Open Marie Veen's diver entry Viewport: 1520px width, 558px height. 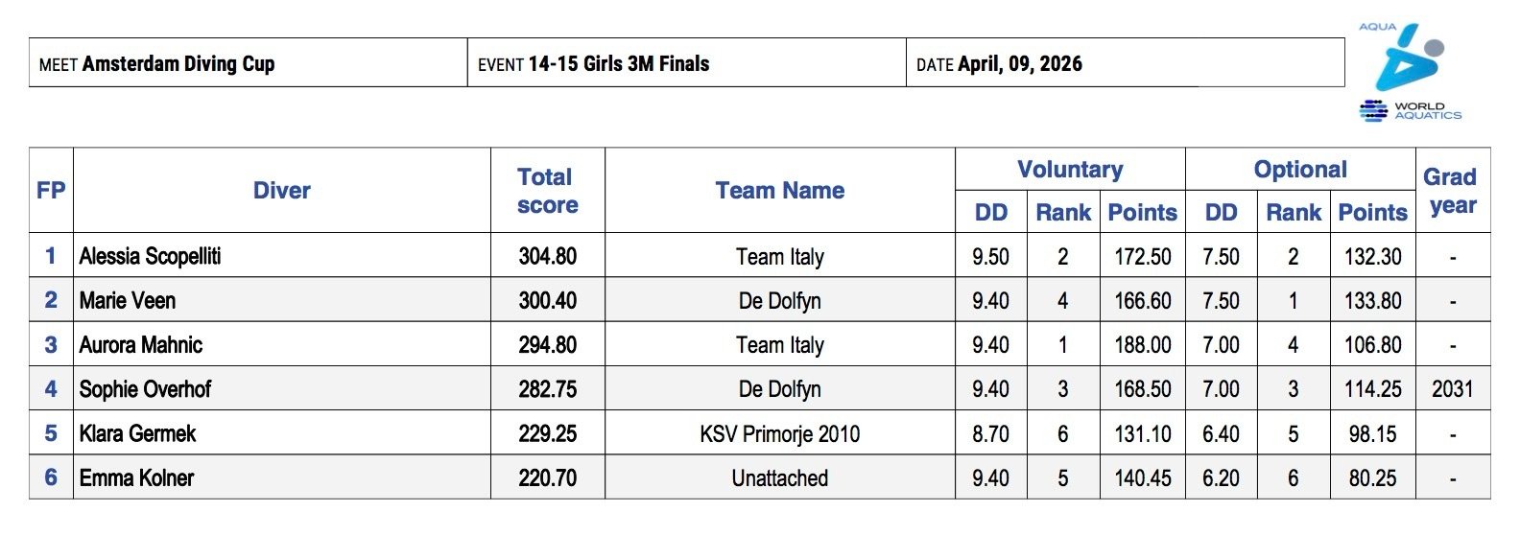pyautogui.click(x=128, y=300)
